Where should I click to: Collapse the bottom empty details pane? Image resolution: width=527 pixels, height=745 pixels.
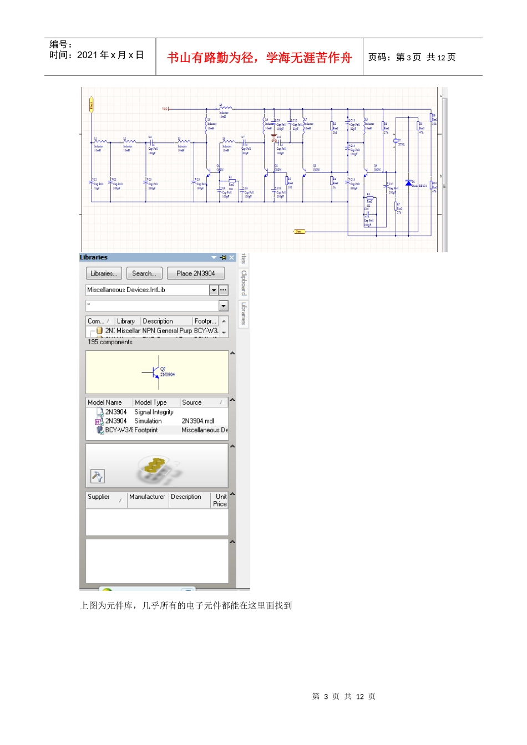(x=232, y=542)
